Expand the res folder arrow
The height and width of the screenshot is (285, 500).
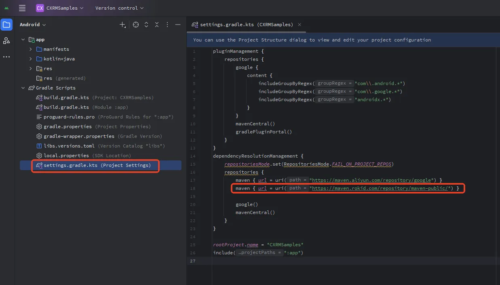coord(31,69)
